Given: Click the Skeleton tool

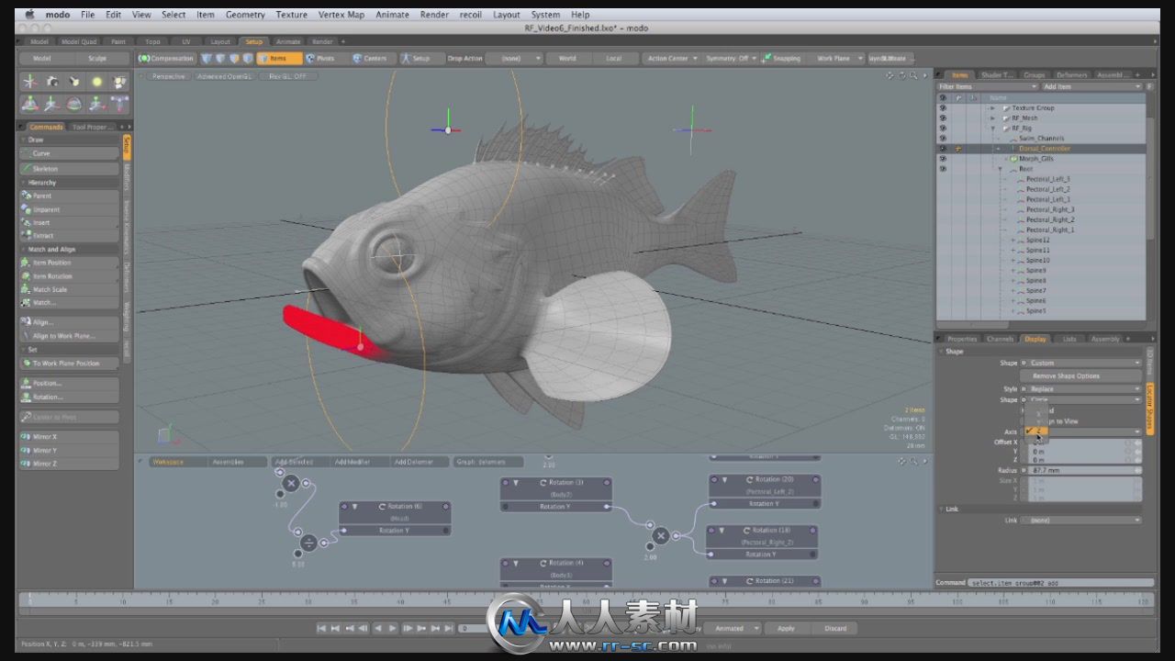Looking at the screenshot, I should [69, 169].
